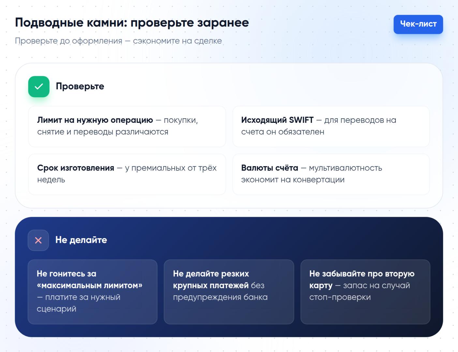Image resolution: width=458 pixels, height=352 pixels.
Task: Open the «максимальным лимитом» warning card
Action: [93, 292]
